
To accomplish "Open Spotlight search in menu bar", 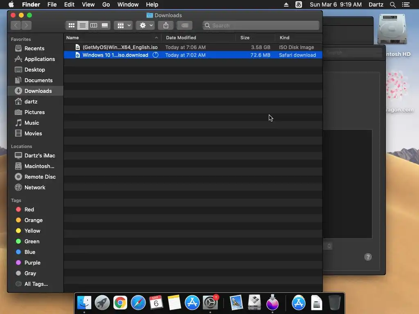I will click(392, 4).
